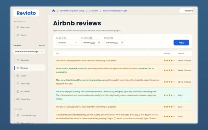Open the Jane Doe user menu
The image size is (208, 130).
point(186,11)
